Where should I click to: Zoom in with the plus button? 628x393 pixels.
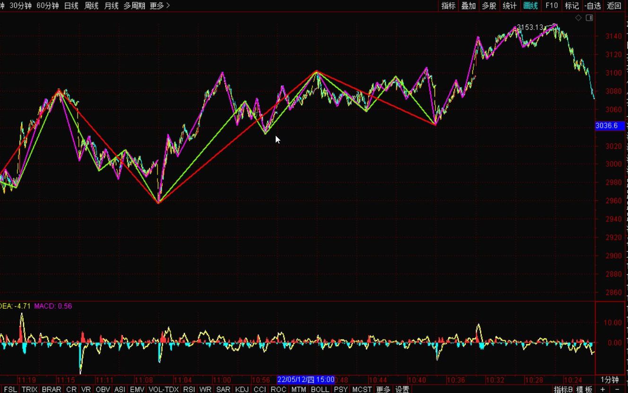(x=603, y=389)
